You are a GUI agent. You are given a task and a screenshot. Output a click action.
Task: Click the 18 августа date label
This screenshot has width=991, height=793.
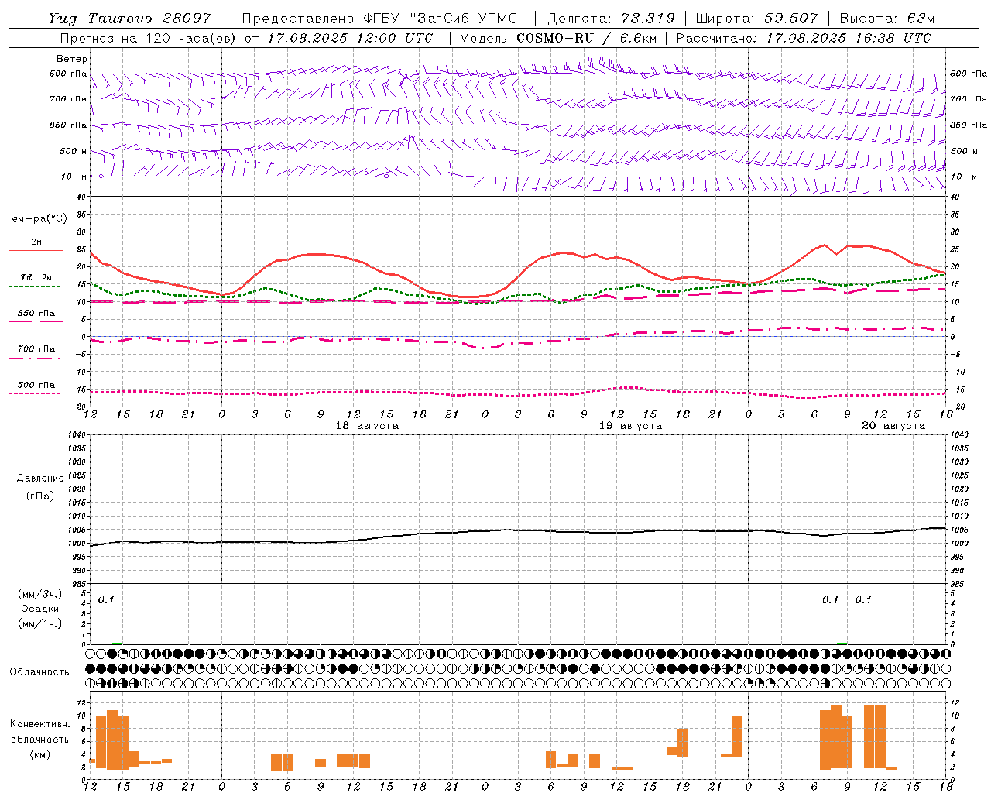[x=367, y=426]
